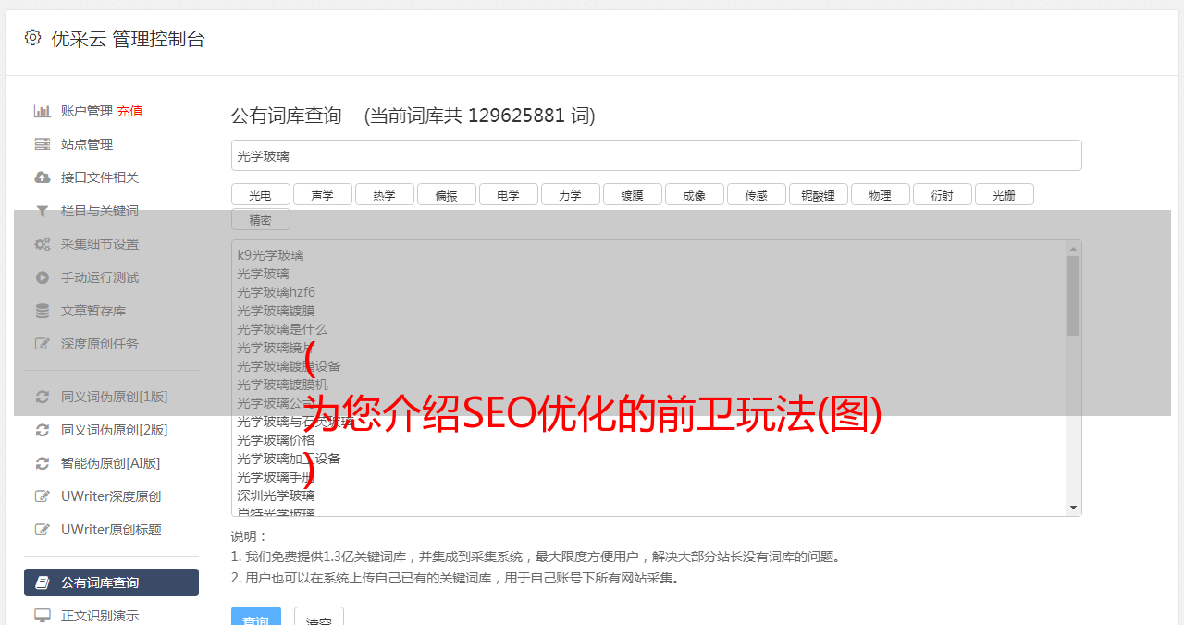Choose the 铌酸锂 keyword tag
Viewport: 1184px width, 625px height.
point(818,195)
